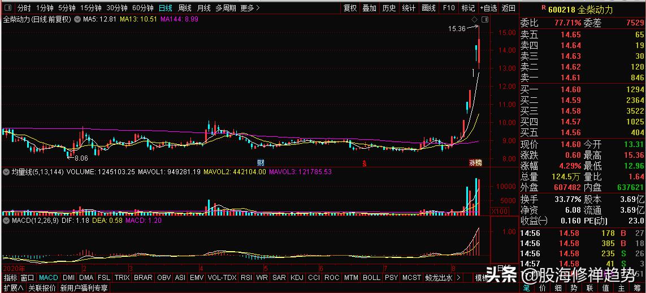Select the OBV indicator tab
Image resolution: width=646 pixels, height=293 pixels.
pyautogui.click(x=164, y=278)
